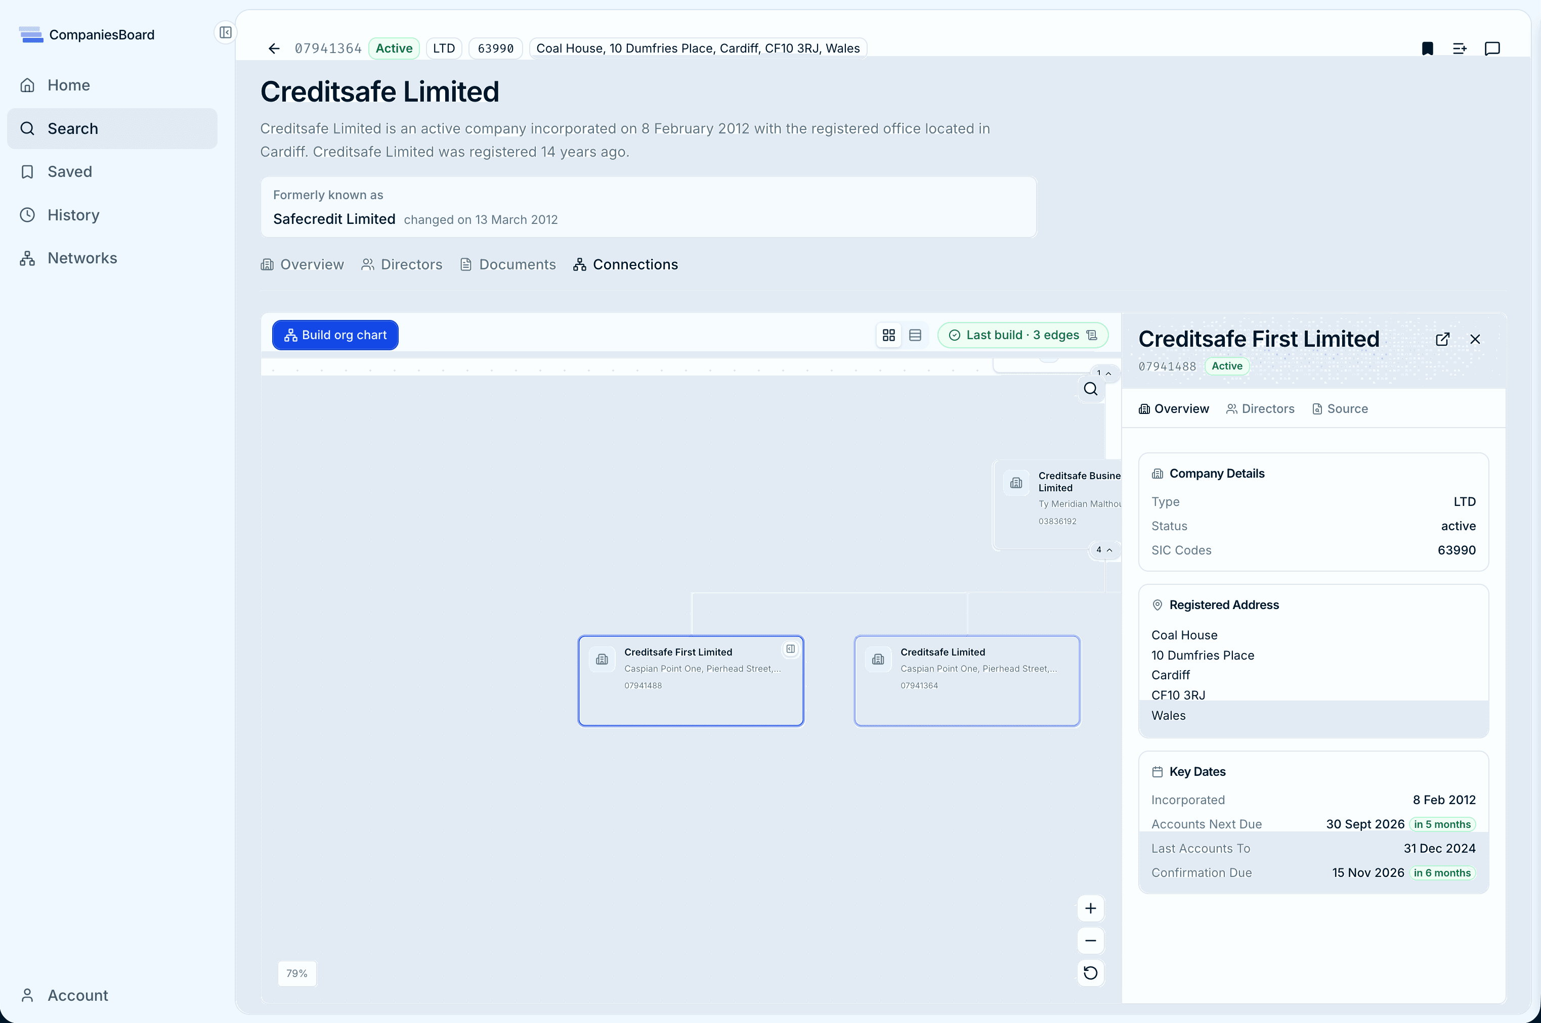Zoom in on the org chart
Screen dimensions: 1541x1023
(x=1090, y=908)
